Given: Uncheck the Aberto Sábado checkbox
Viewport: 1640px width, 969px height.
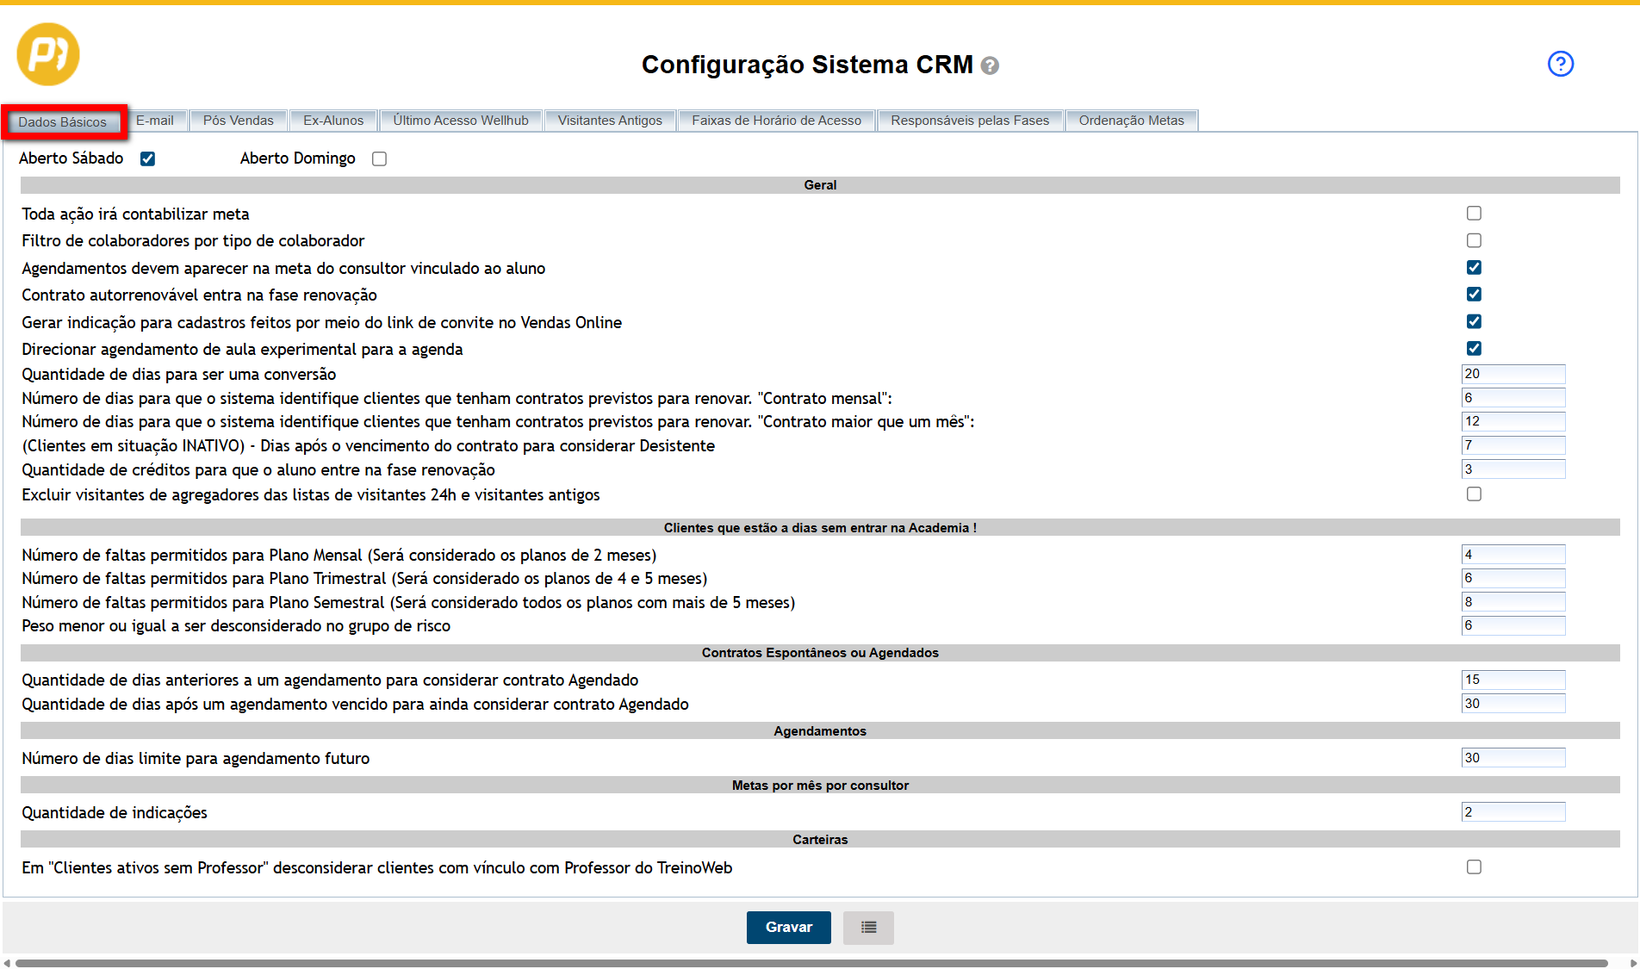Looking at the screenshot, I should click(147, 158).
